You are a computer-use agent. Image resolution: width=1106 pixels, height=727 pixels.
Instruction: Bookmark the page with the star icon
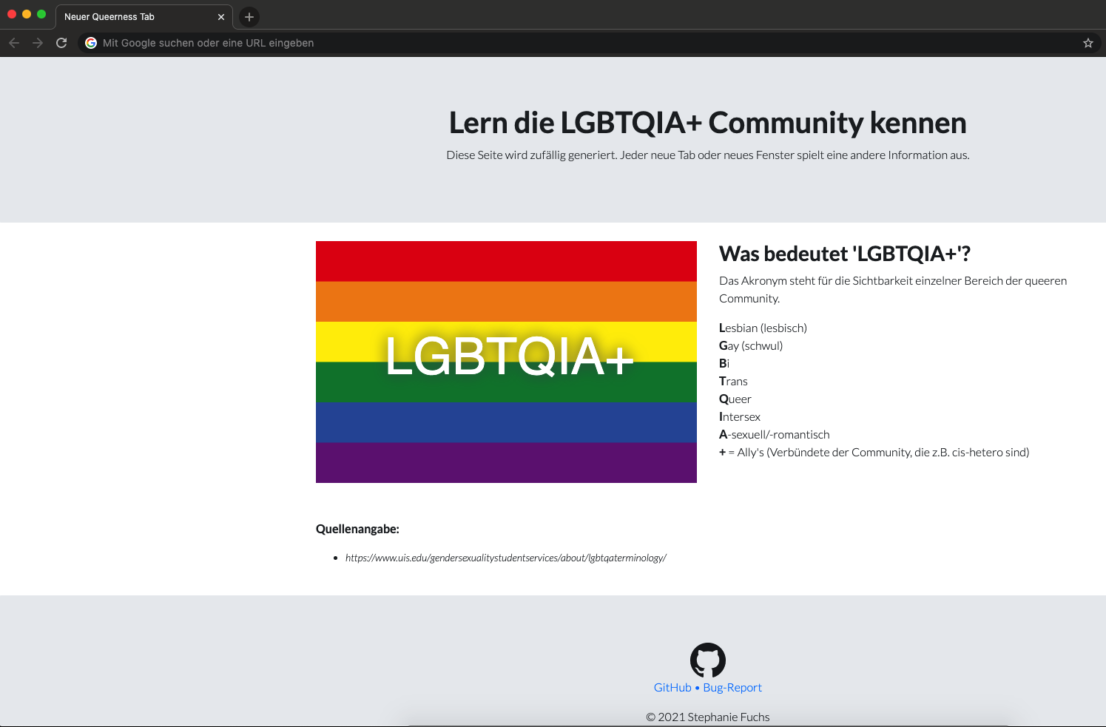(x=1088, y=43)
